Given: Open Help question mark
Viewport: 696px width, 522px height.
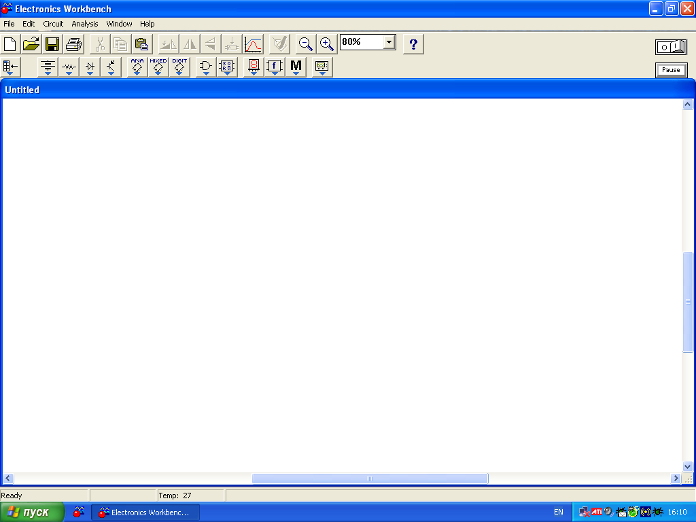Looking at the screenshot, I should [413, 44].
